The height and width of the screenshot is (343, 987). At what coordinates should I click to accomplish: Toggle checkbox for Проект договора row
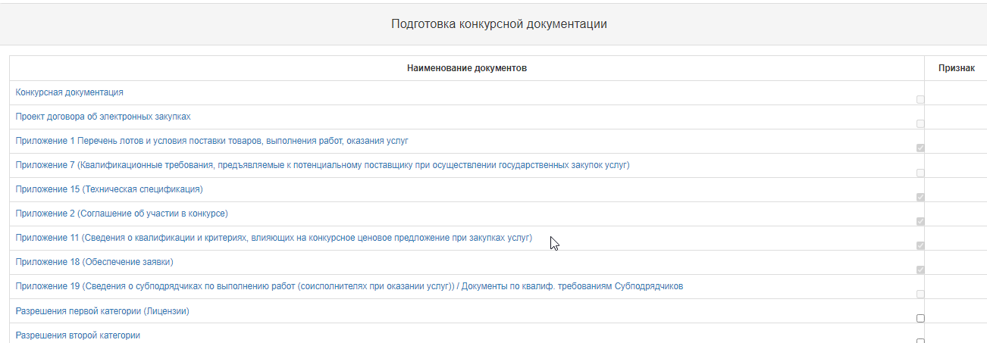click(920, 123)
